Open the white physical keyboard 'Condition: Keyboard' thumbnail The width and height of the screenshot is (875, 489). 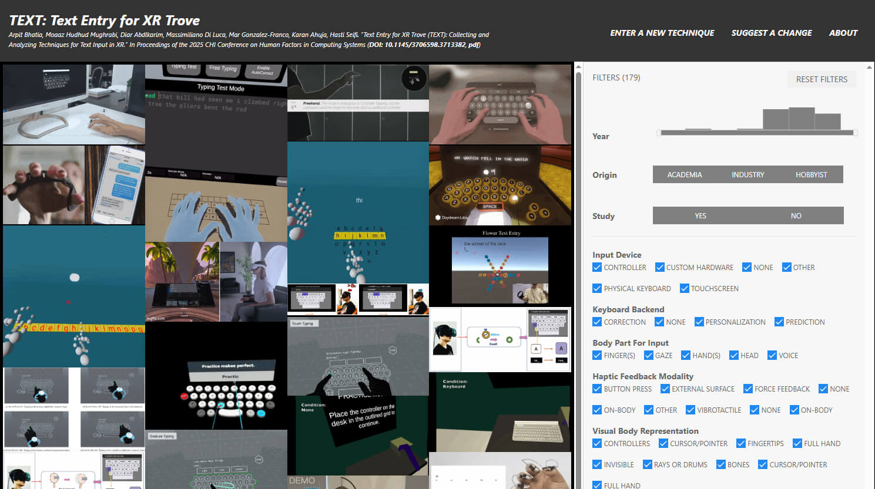click(x=500, y=412)
